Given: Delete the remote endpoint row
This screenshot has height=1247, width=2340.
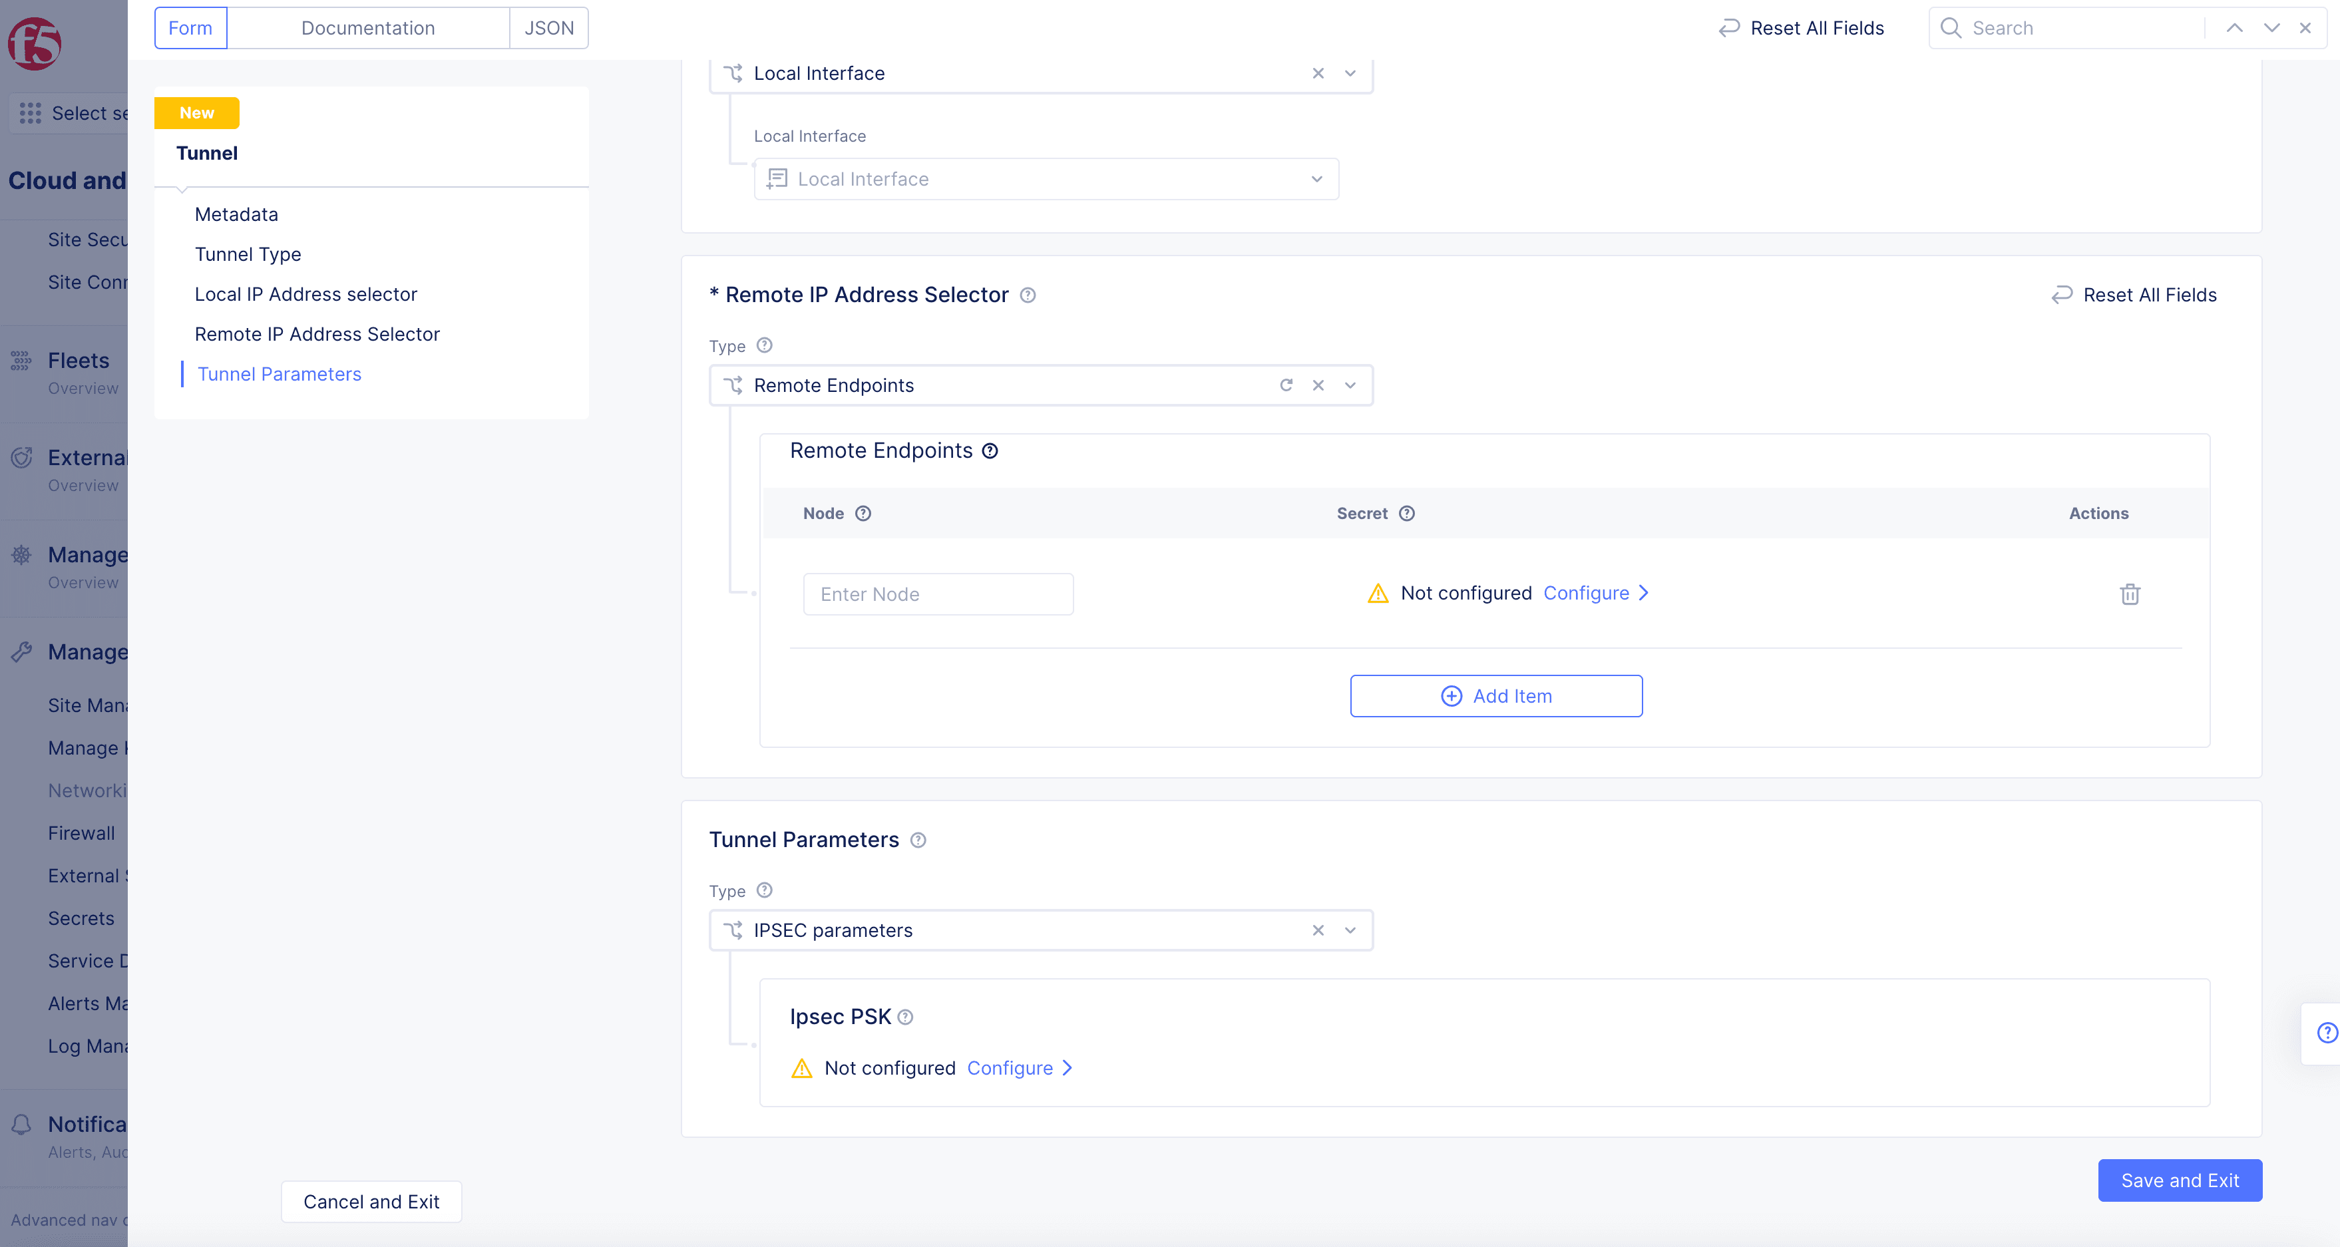Looking at the screenshot, I should pos(2130,594).
